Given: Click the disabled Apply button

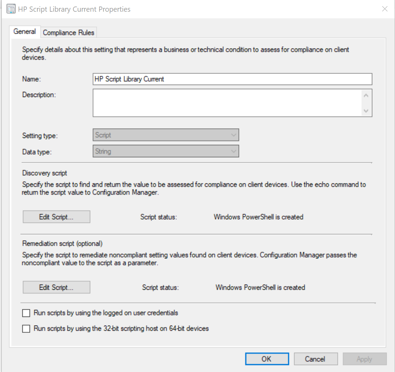Looking at the screenshot, I should 364,359.
